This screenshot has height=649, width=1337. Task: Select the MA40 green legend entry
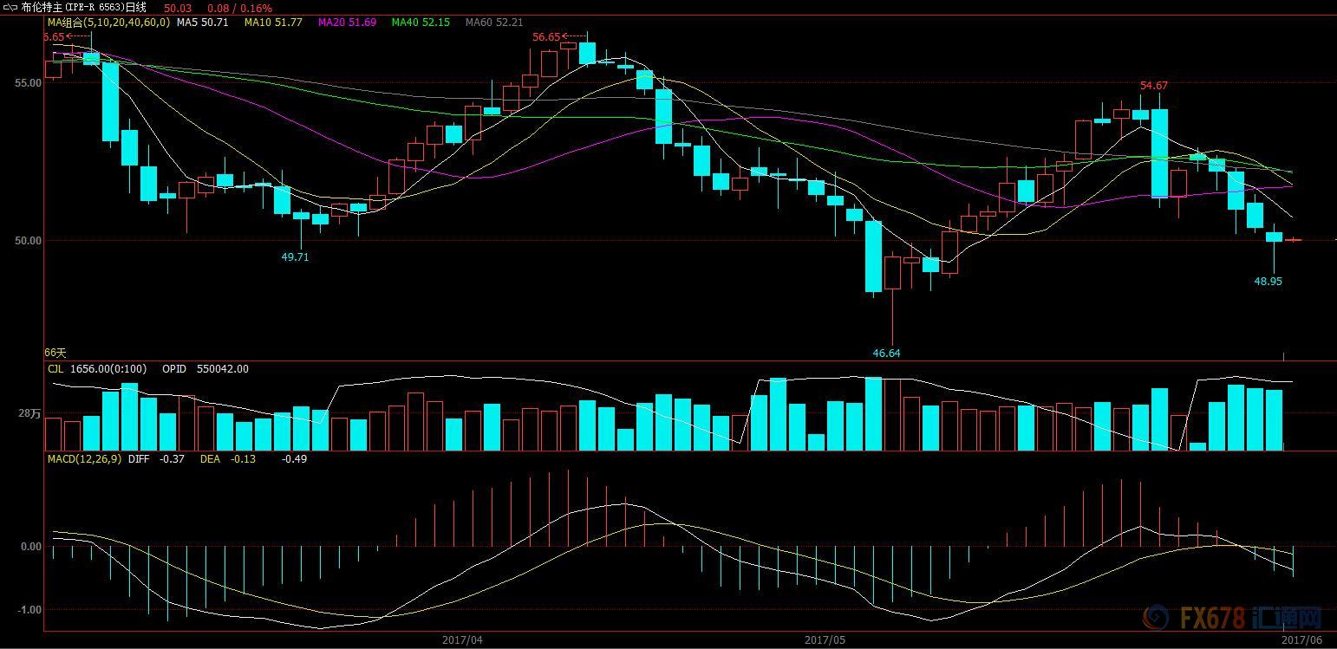click(421, 23)
